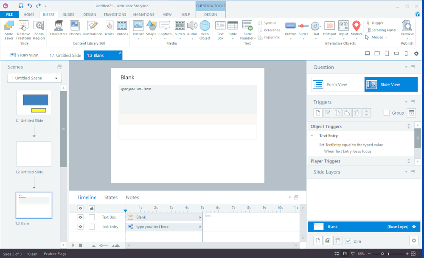Hide the Text Entry timeline row
Viewport: 424px width, 258px height.
click(x=81, y=227)
